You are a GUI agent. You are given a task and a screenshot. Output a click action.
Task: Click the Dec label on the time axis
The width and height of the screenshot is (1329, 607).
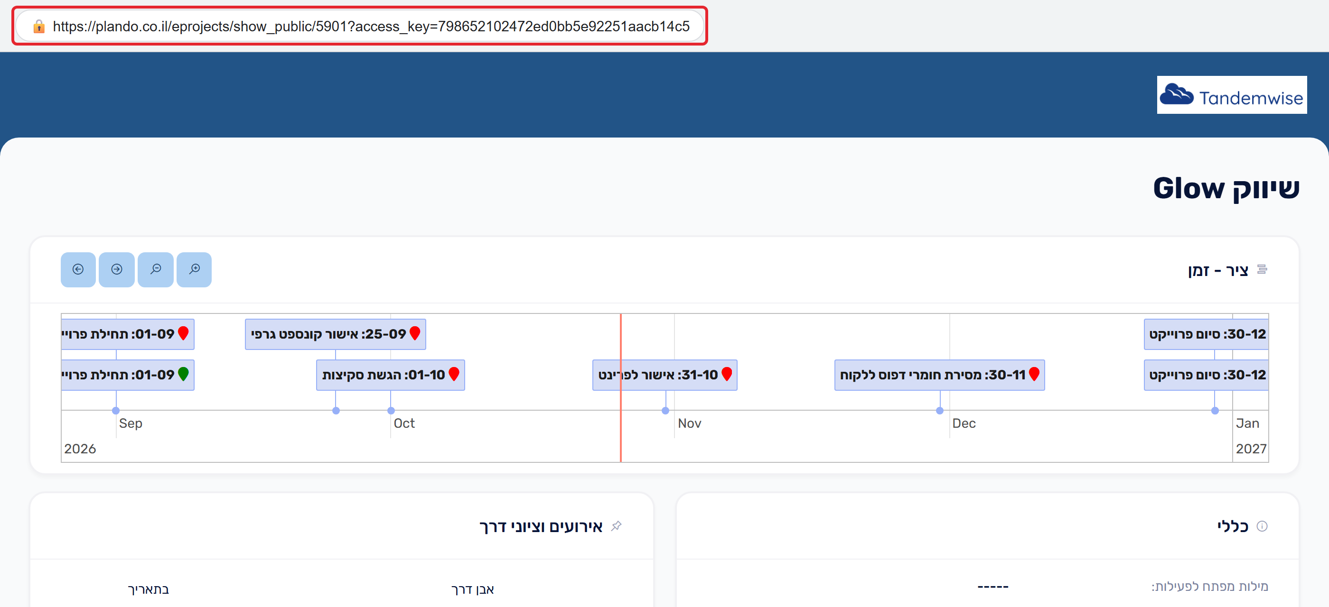pos(964,423)
